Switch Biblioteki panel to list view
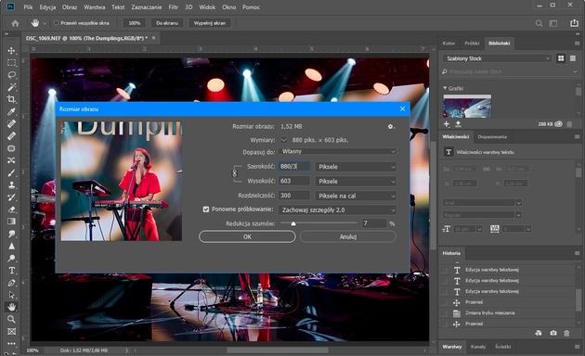The height and width of the screenshot is (356, 585). click(573, 58)
